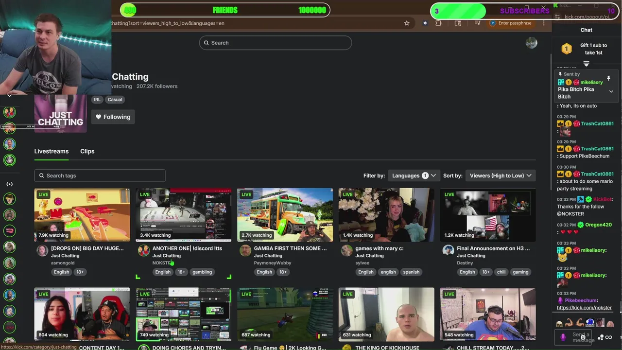The width and height of the screenshot is (622, 350).
Task: Open the Chrome three-dot menu
Action: pos(544,23)
